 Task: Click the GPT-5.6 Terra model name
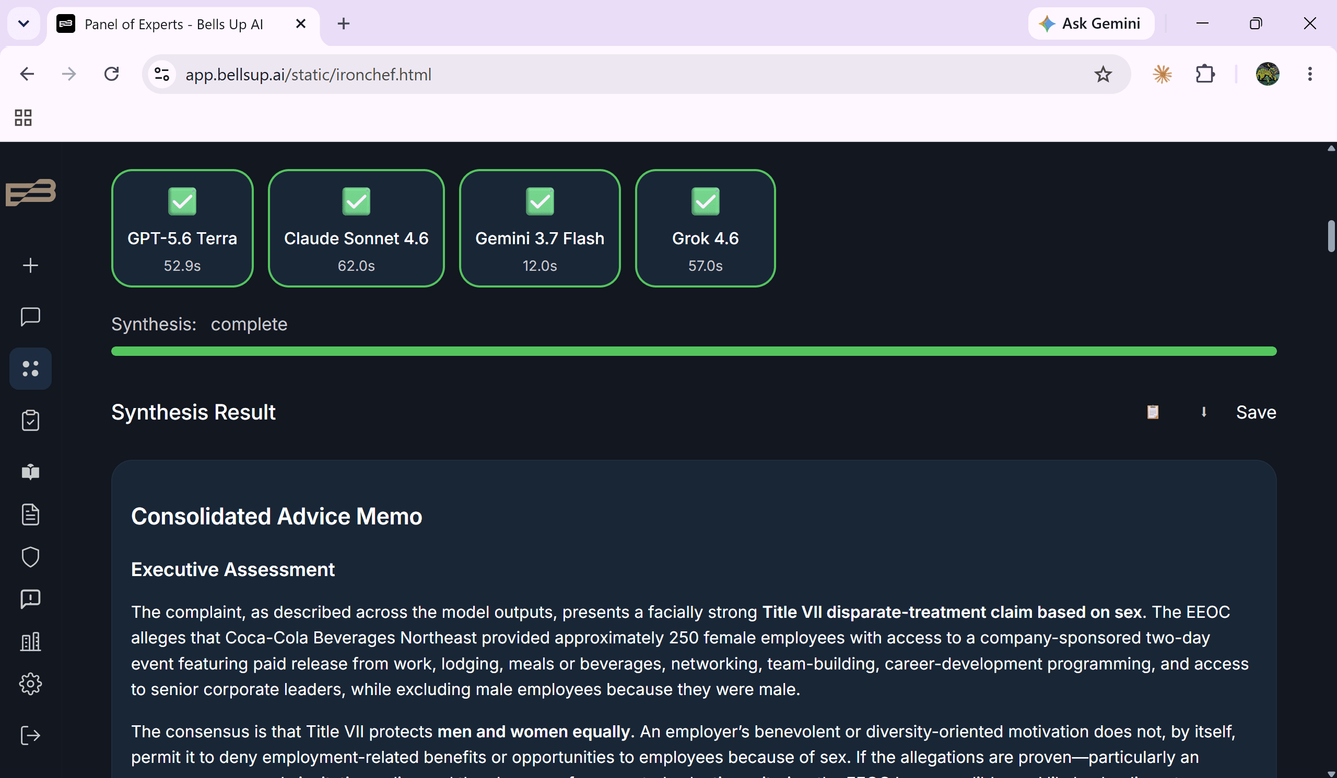pyautogui.click(x=182, y=238)
